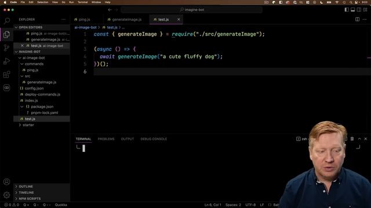Open the Manage gear icon
The width and height of the screenshot is (371, 208).
(6, 195)
